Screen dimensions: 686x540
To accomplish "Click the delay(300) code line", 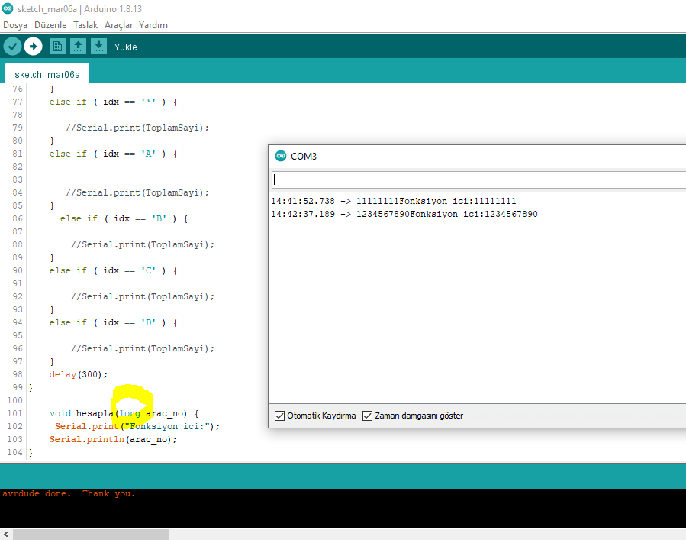I will (79, 374).
